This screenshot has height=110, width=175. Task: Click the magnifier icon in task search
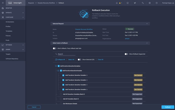pyautogui.click(x=56, y=54)
